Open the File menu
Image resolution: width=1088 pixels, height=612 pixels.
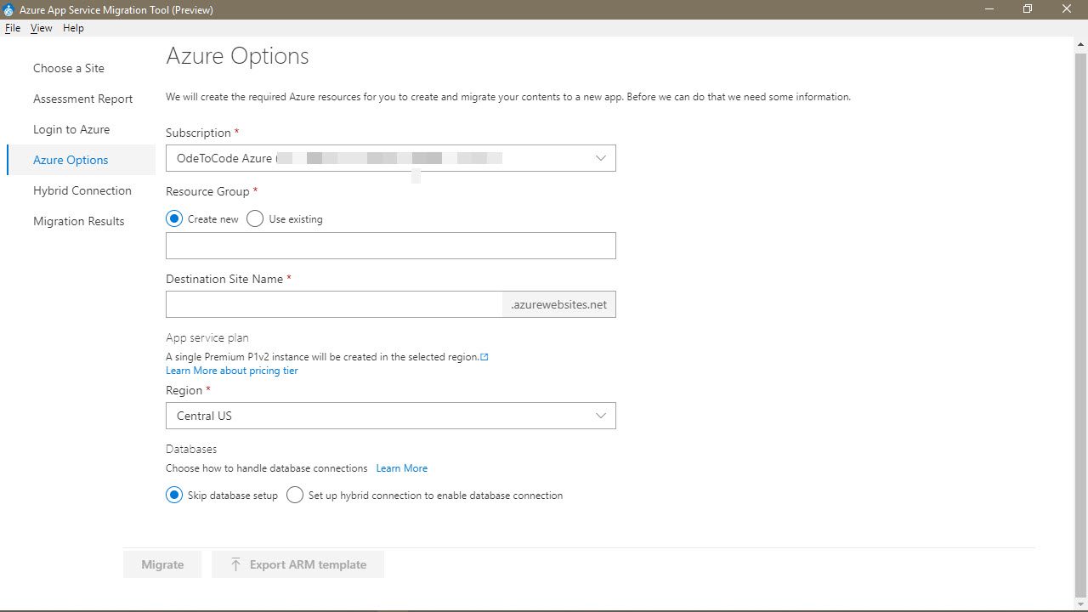13,28
